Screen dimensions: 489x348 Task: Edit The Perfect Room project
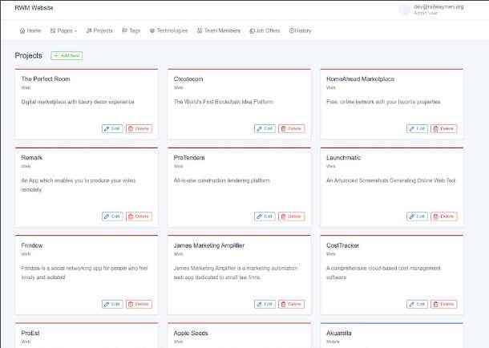pyautogui.click(x=112, y=128)
